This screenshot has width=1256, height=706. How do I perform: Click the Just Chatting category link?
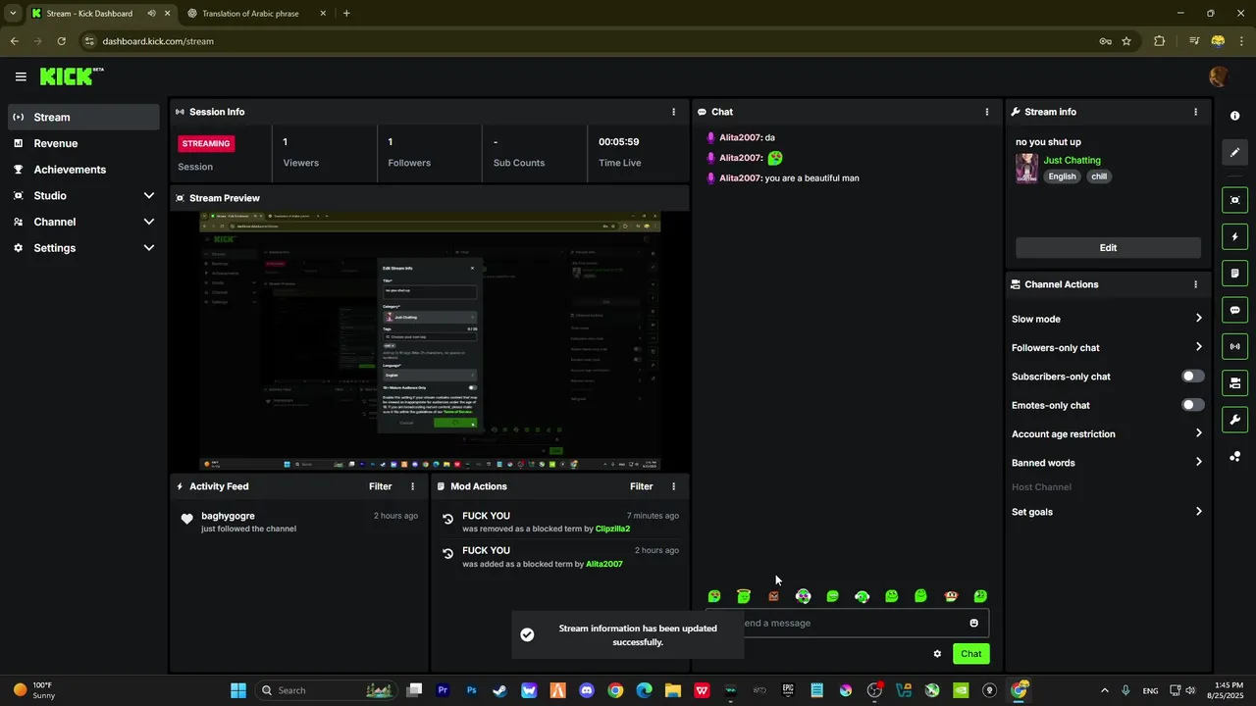pyautogui.click(x=1072, y=160)
